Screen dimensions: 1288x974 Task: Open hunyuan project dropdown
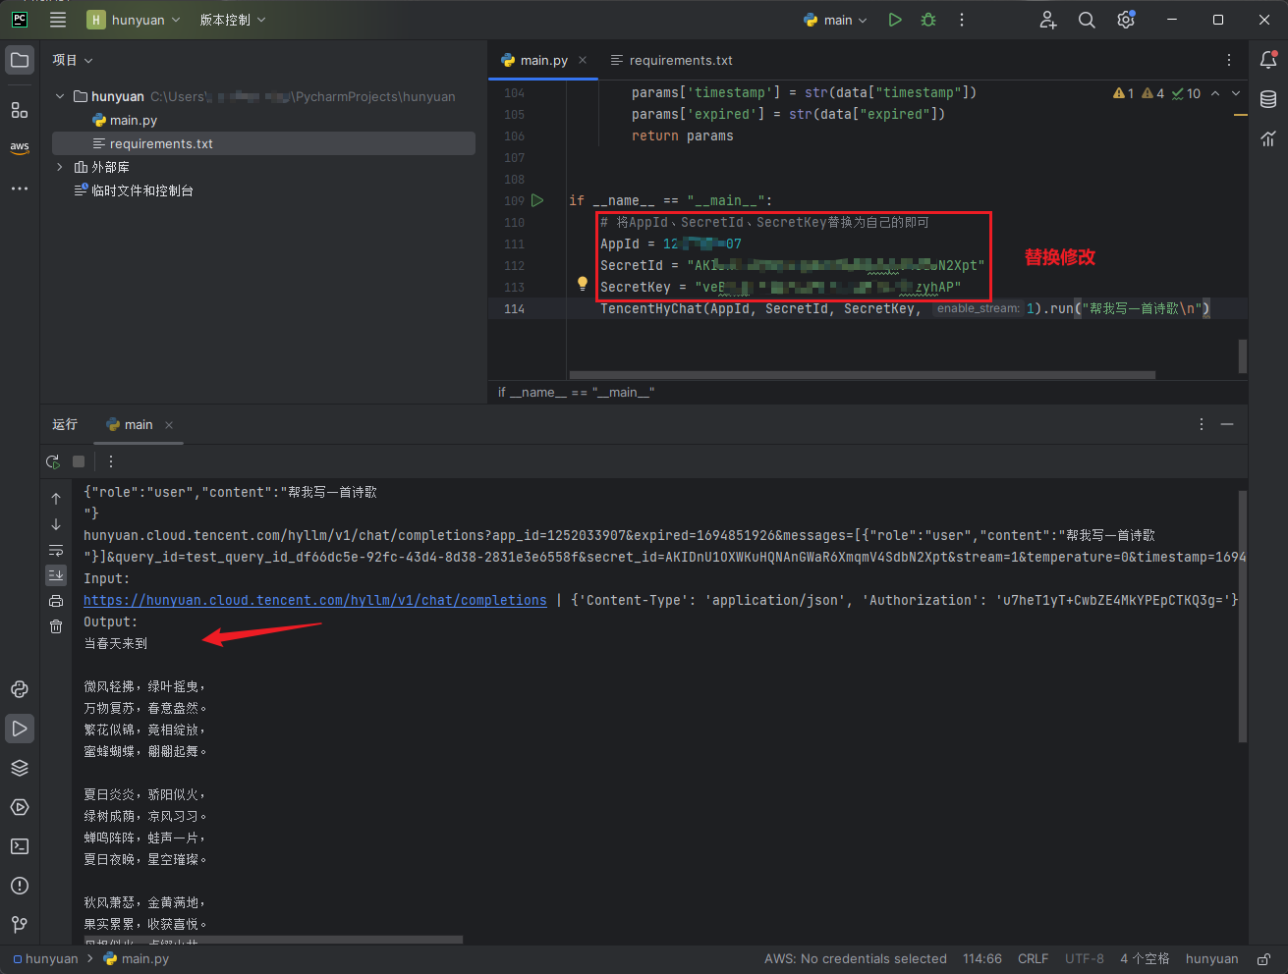[134, 20]
